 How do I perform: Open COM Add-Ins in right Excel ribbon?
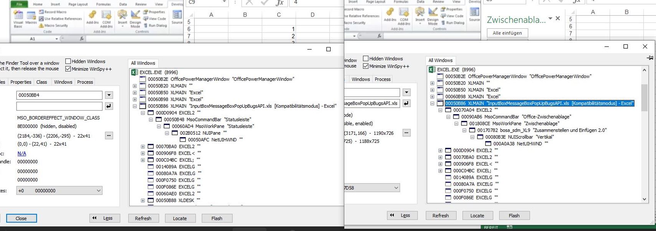coord(404,16)
